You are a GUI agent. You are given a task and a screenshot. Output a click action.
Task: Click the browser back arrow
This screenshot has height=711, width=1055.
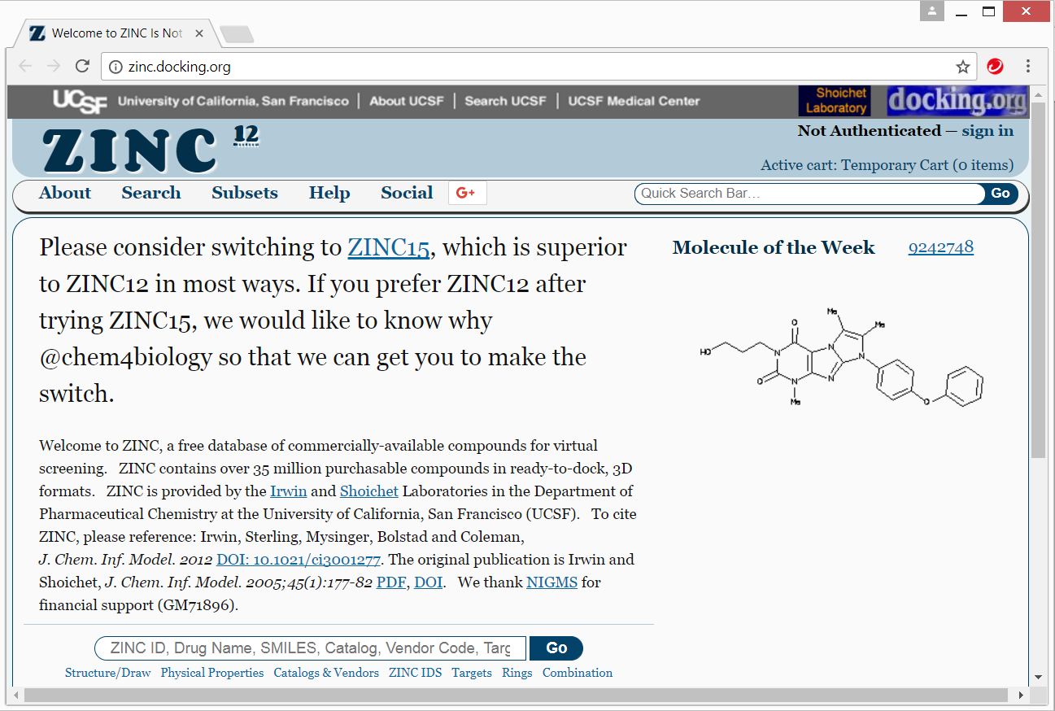pos(25,67)
